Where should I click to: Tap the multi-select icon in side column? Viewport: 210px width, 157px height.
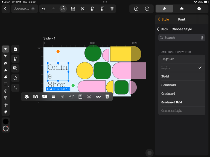point(15,68)
